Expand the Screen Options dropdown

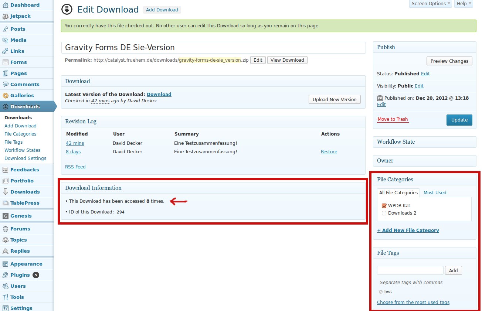[431, 4]
